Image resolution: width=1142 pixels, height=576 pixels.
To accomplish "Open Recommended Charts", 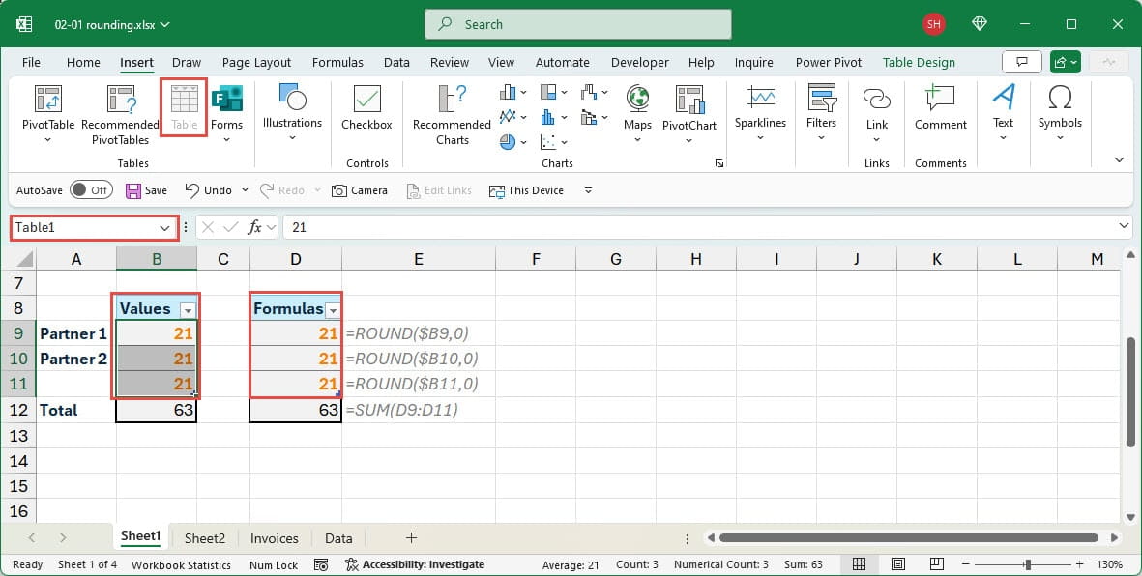I will point(452,101).
